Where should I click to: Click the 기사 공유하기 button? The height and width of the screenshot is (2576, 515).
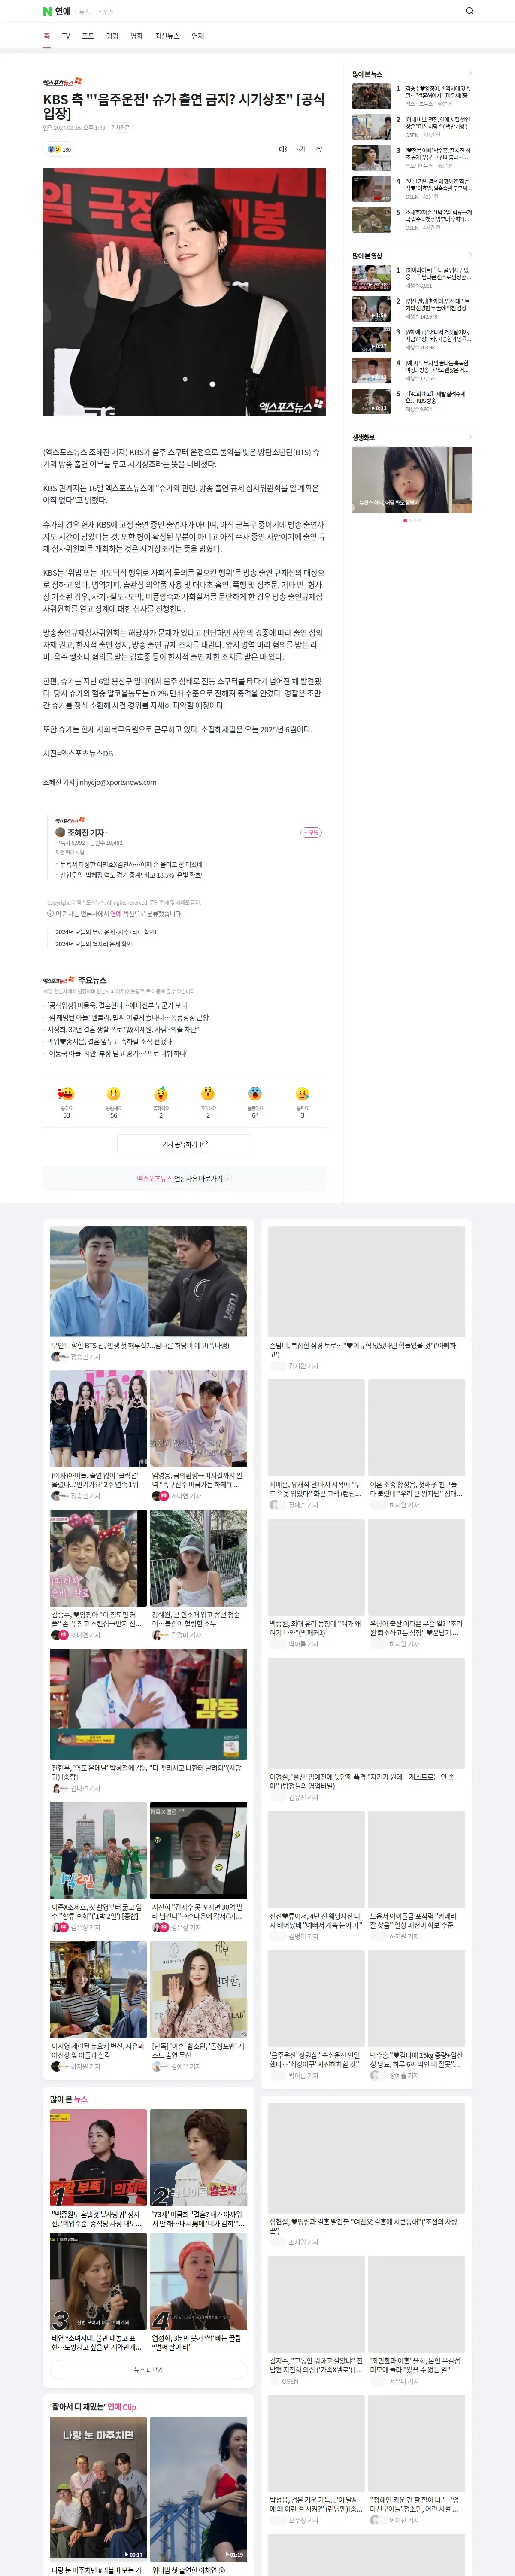pyautogui.click(x=185, y=1144)
